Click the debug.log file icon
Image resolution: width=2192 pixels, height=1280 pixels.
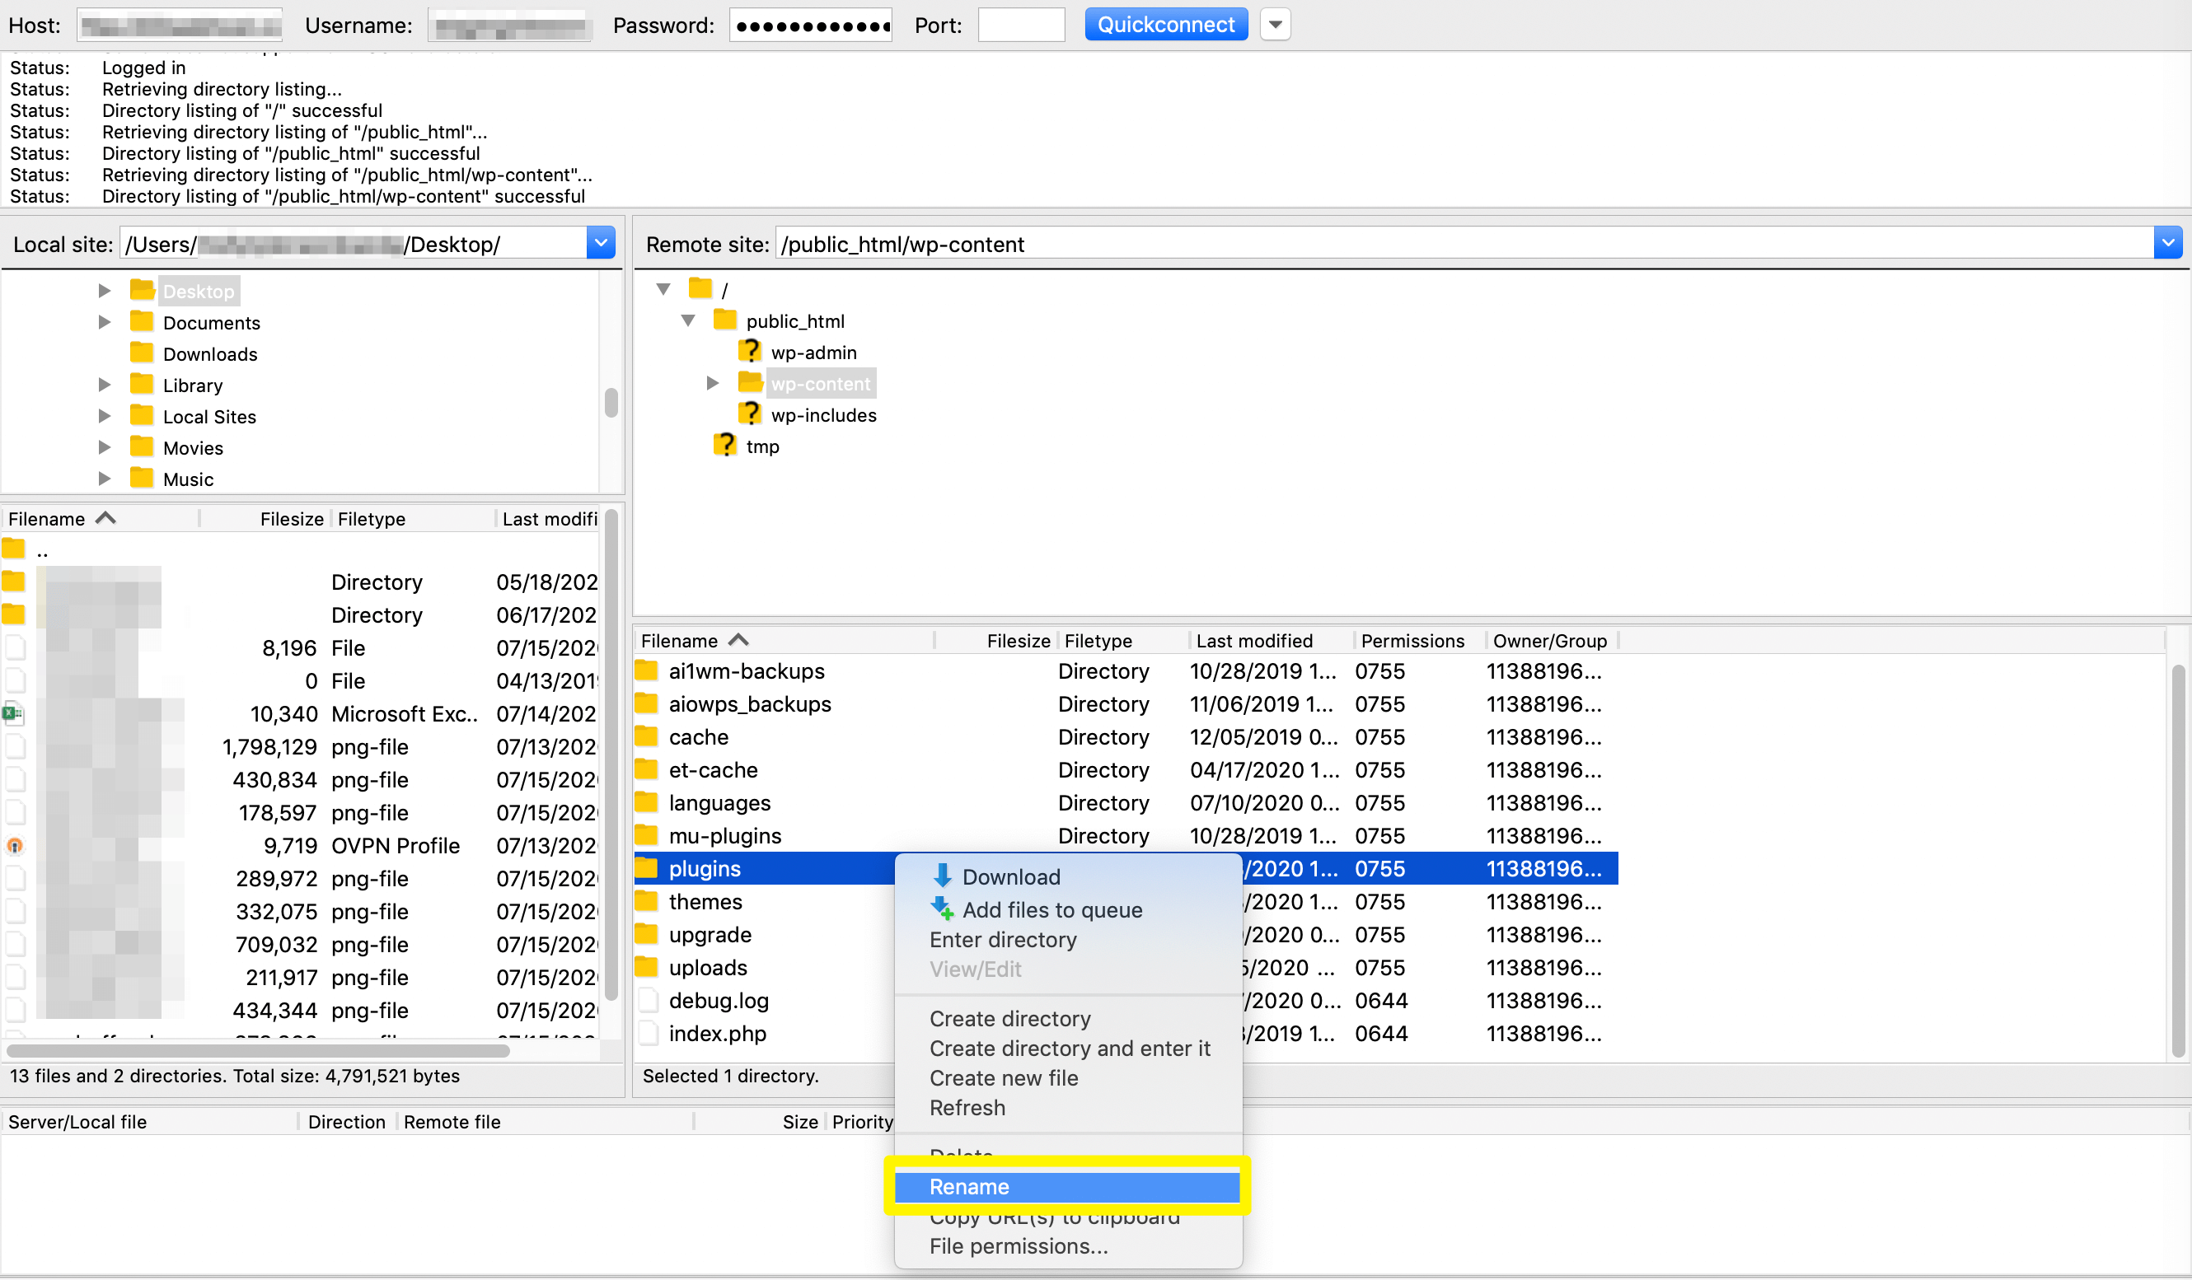coord(648,1000)
